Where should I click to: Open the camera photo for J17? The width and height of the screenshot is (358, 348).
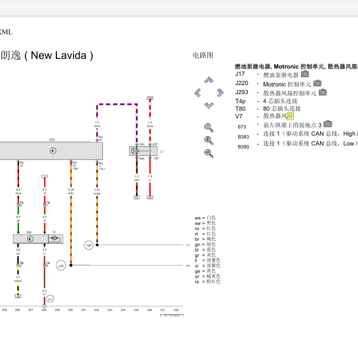coord(305,74)
